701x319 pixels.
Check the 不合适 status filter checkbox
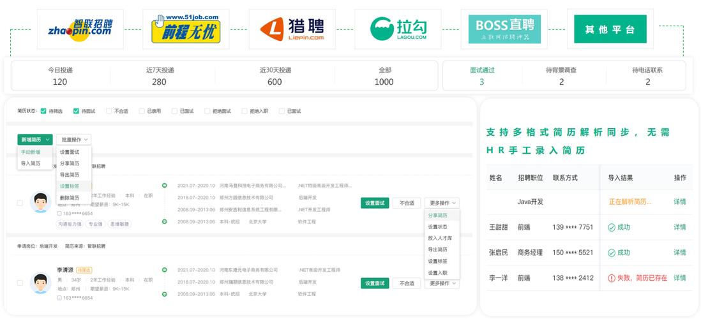109,111
